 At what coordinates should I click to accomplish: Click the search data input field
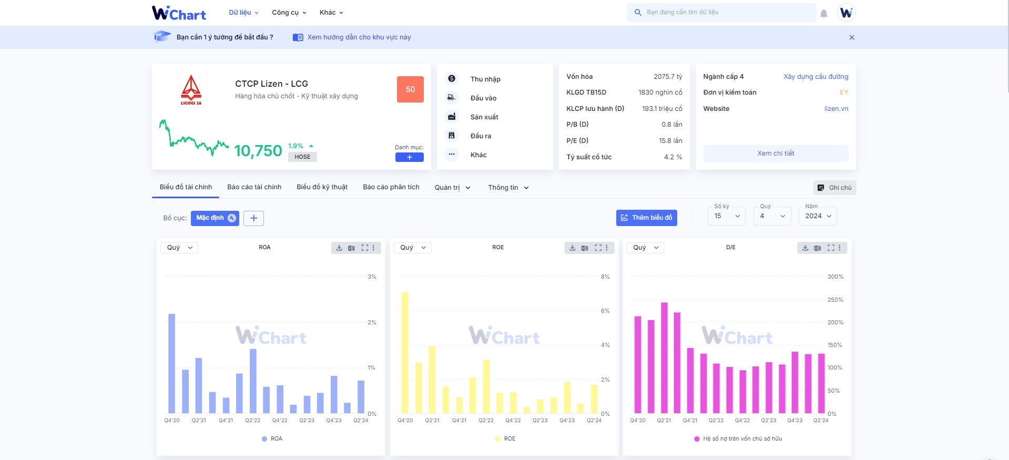pos(721,13)
